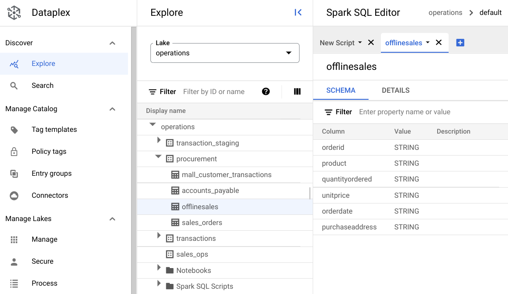Click the filter help question mark icon
Viewport: 508px width, 294px height.
click(x=266, y=92)
